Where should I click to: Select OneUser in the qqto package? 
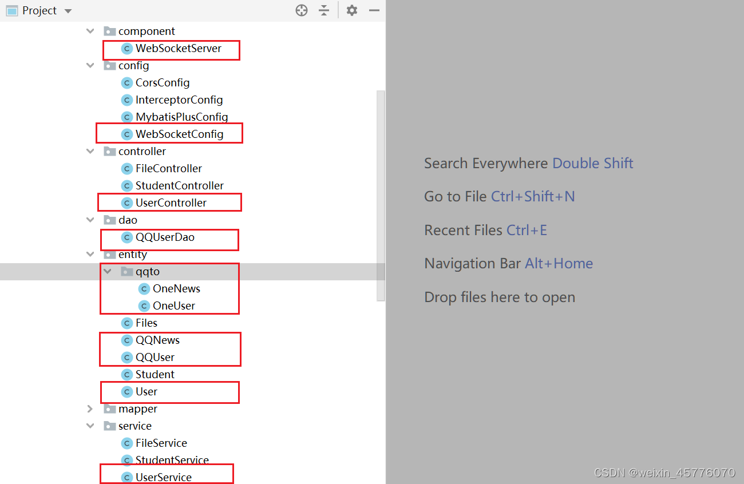tap(174, 306)
